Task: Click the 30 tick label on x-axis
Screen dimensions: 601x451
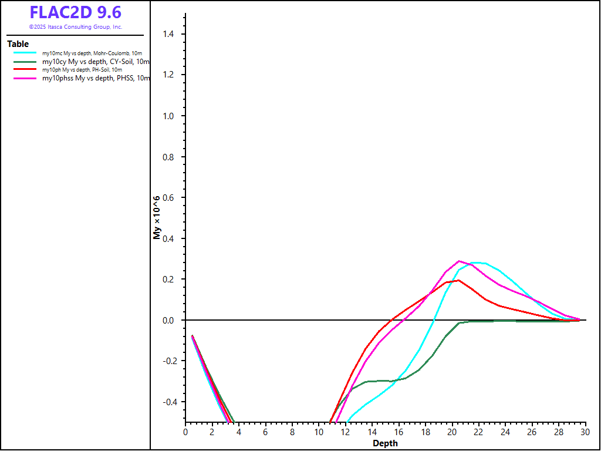Action: pos(585,432)
